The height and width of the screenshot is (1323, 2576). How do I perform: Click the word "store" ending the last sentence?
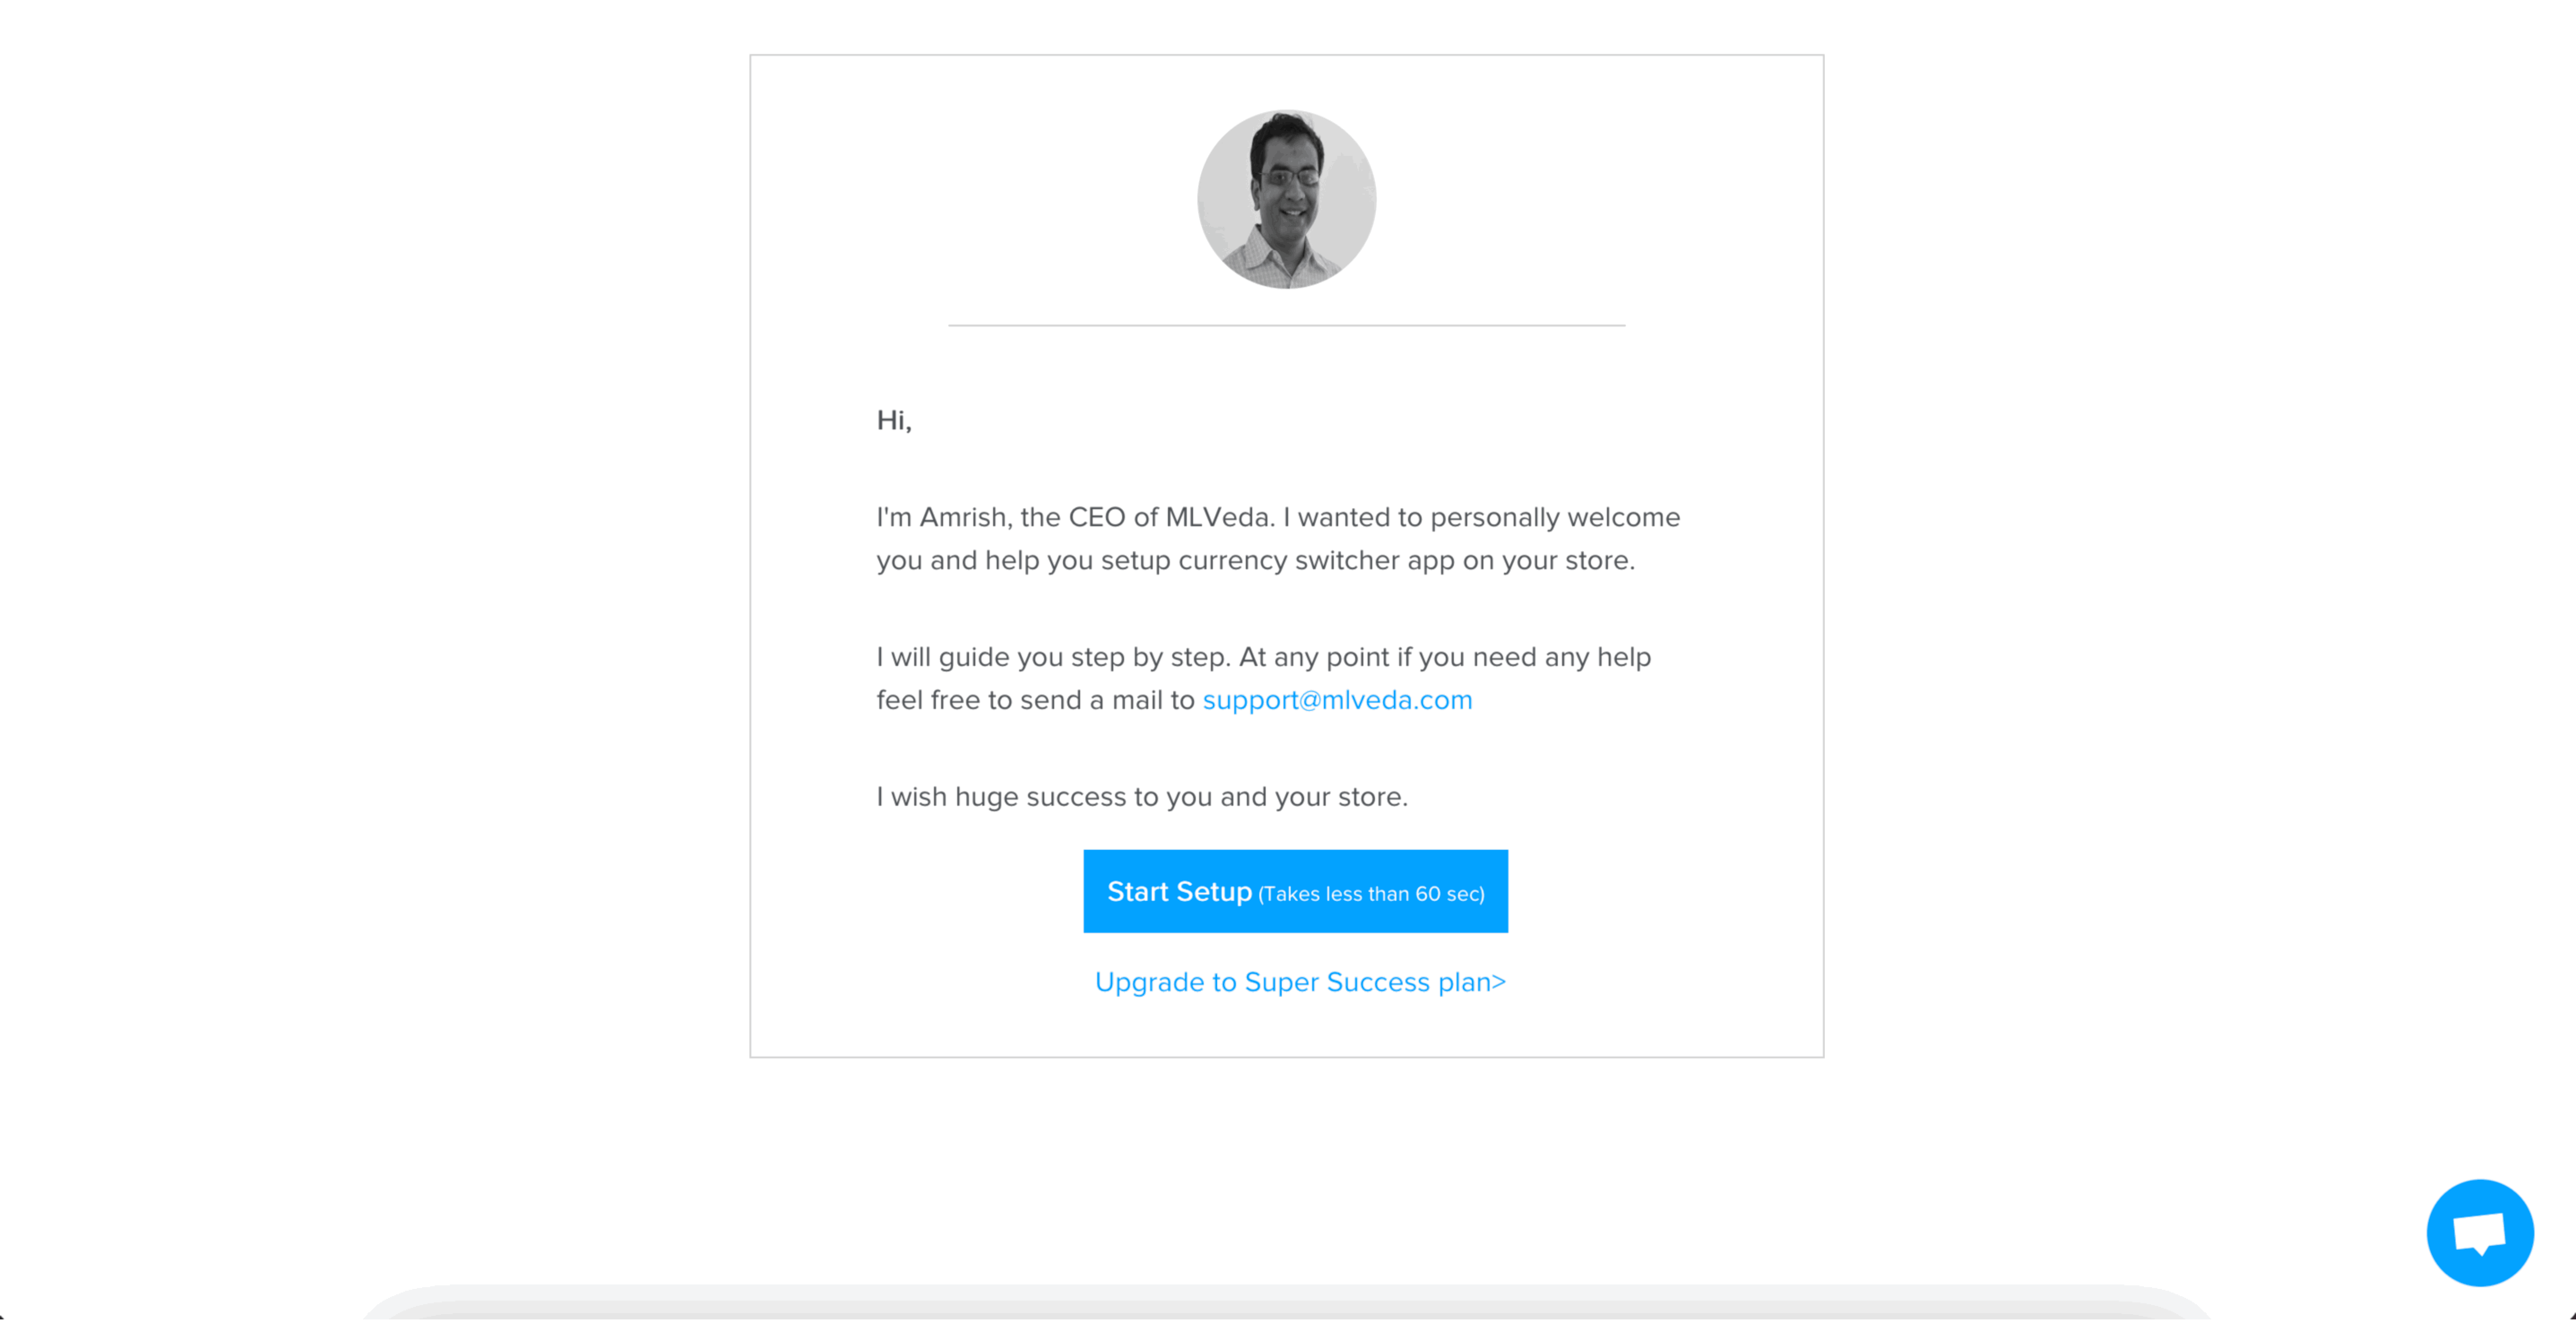1369,797
